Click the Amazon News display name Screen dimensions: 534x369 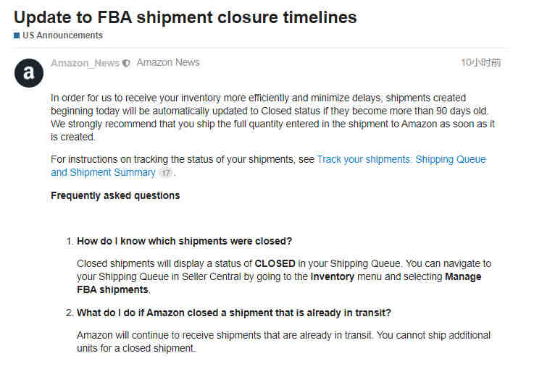(168, 62)
